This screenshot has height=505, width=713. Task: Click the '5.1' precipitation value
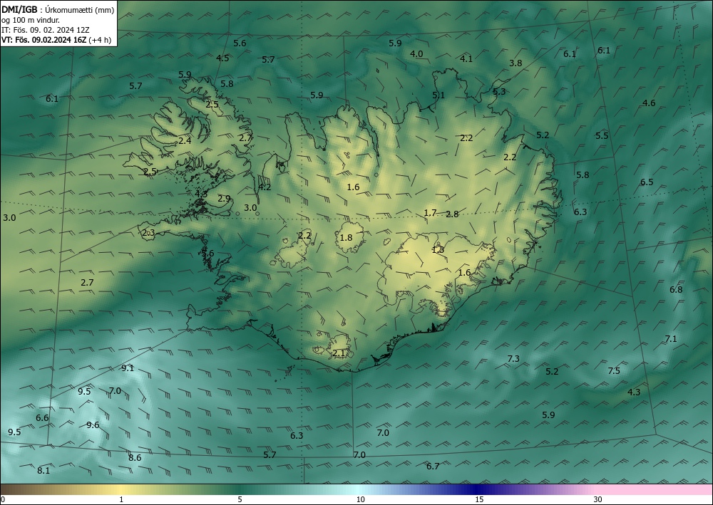tap(438, 95)
